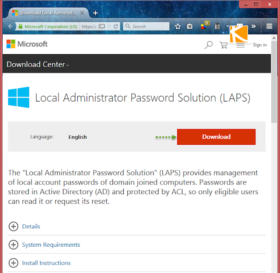Open the address bar history dropdown arrow
The image size is (280, 273).
point(109,26)
